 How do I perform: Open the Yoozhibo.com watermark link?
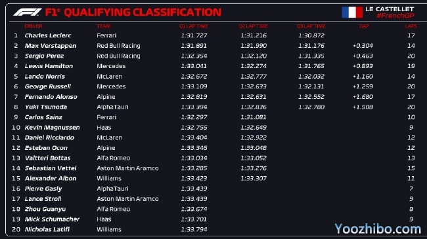tap(378, 229)
